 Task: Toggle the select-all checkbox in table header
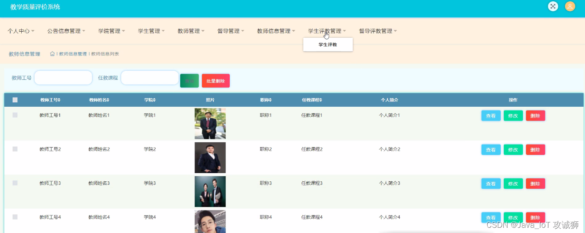pyautogui.click(x=15, y=100)
